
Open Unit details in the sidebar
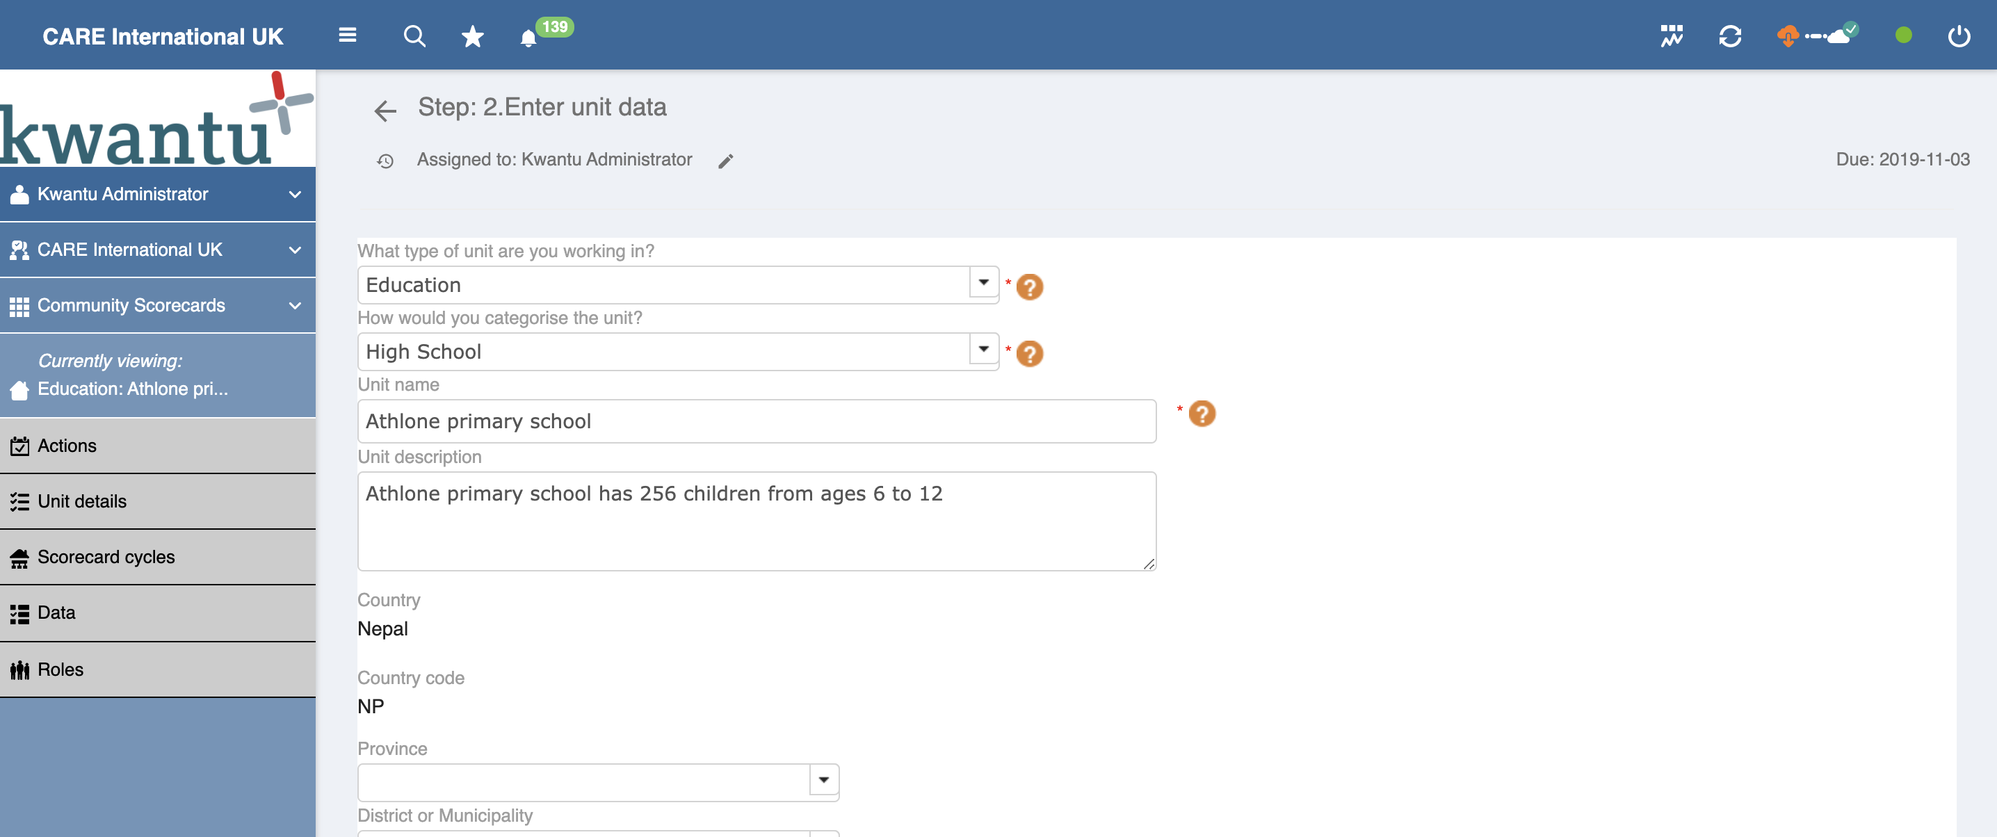81,501
